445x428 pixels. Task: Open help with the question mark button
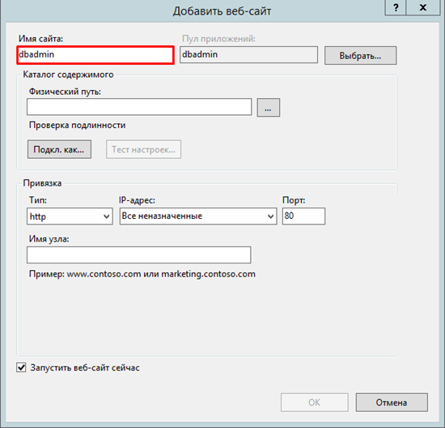coord(396,7)
